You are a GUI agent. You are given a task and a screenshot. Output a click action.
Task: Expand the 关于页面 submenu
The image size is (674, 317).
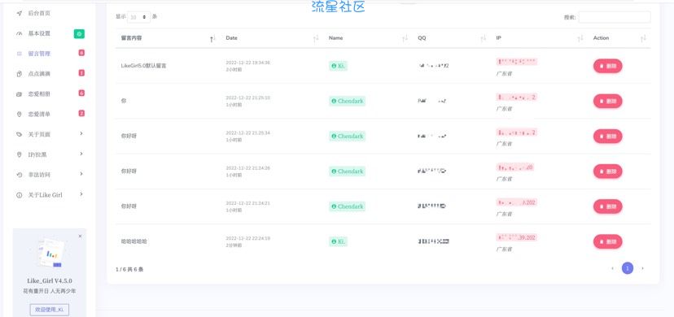[x=50, y=134]
